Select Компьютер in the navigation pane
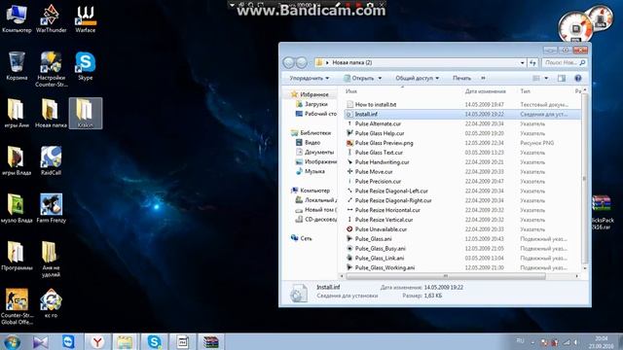The image size is (623, 350). [x=314, y=191]
